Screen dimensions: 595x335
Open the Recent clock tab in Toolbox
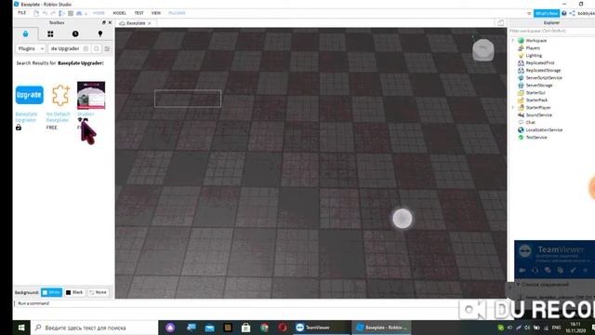pyautogui.click(x=75, y=33)
